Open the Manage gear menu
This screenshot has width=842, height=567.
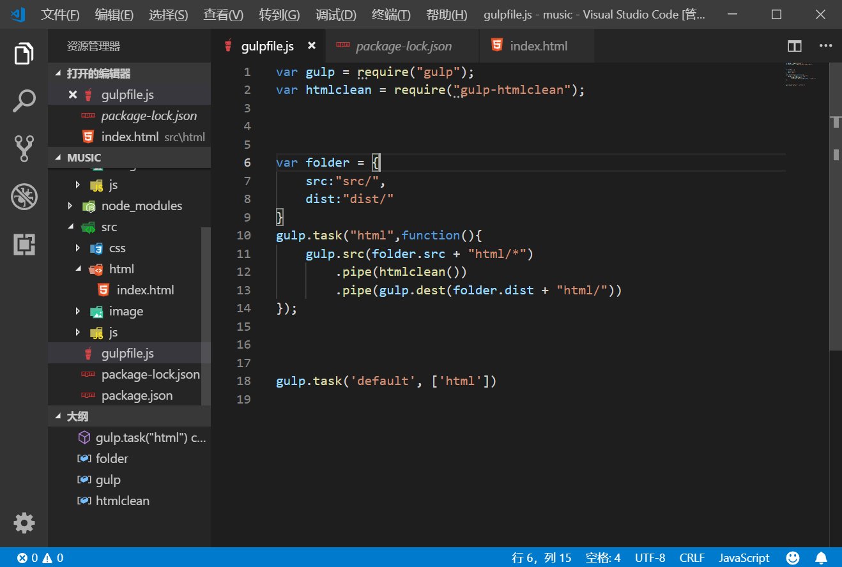24,523
